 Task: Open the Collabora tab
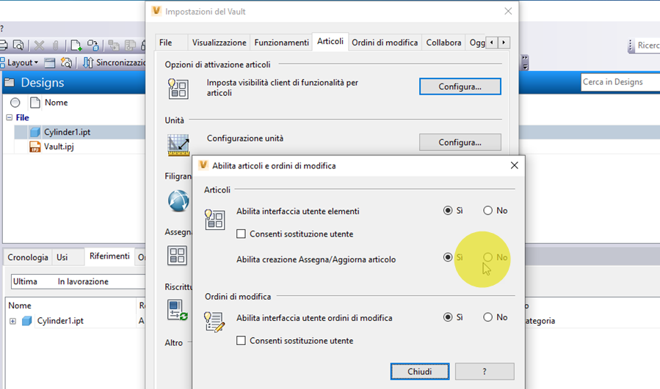(x=443, y=42)
